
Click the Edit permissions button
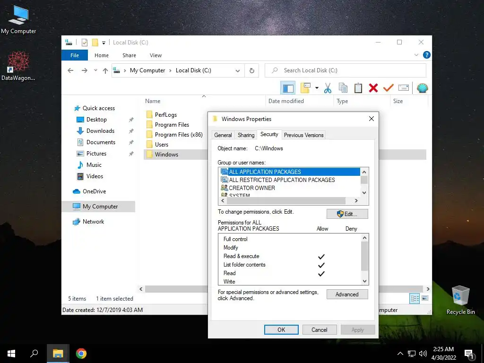click(x=347, y=214)
